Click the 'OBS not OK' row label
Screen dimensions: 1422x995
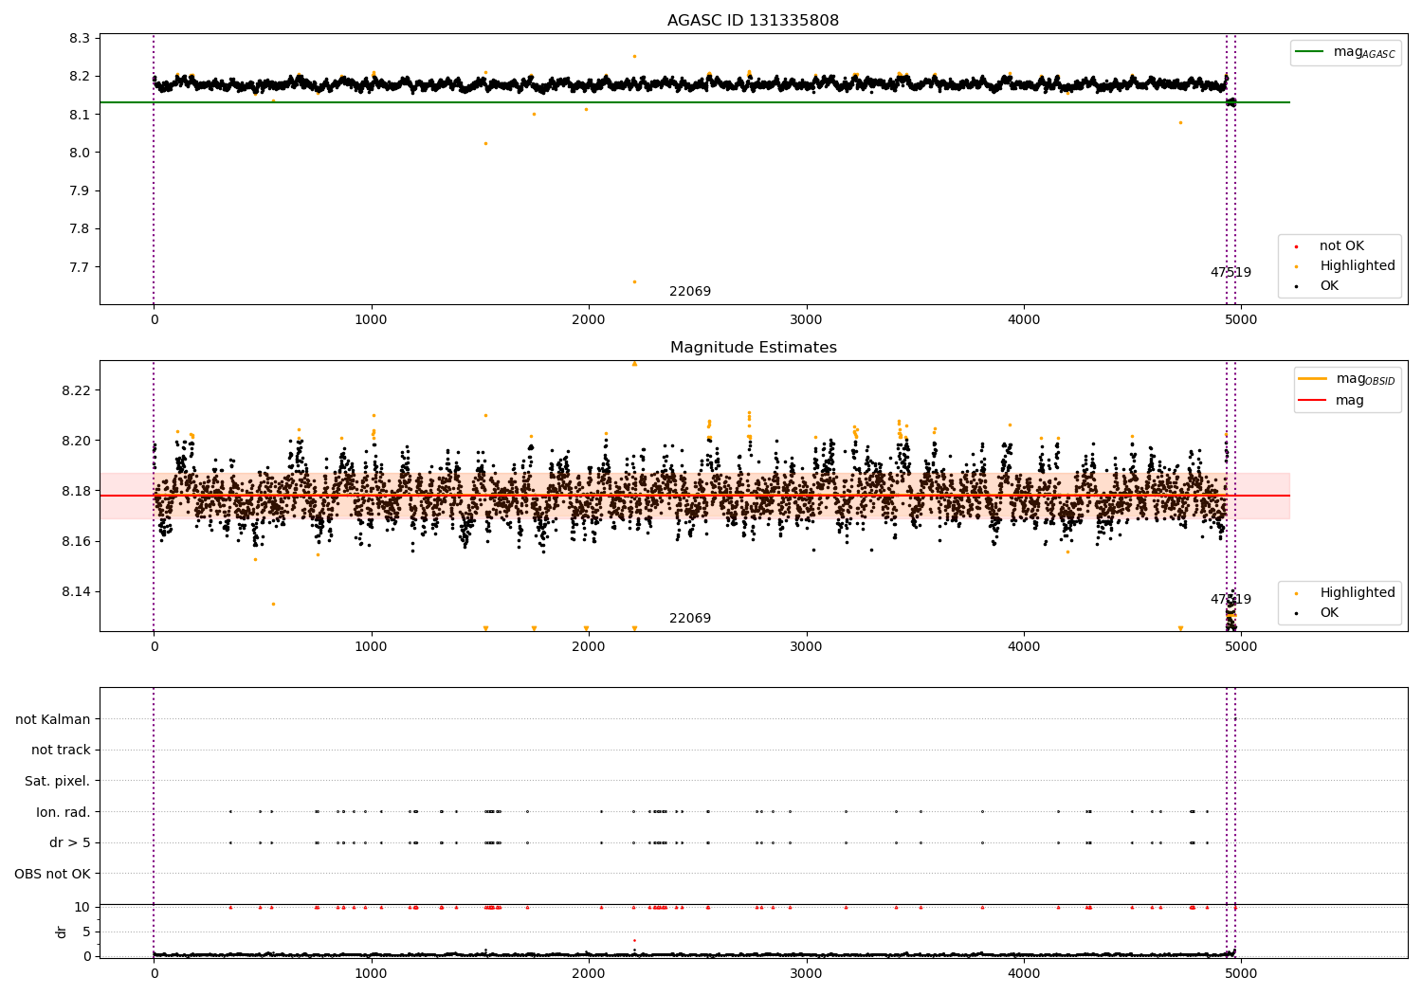coord(52,874)
